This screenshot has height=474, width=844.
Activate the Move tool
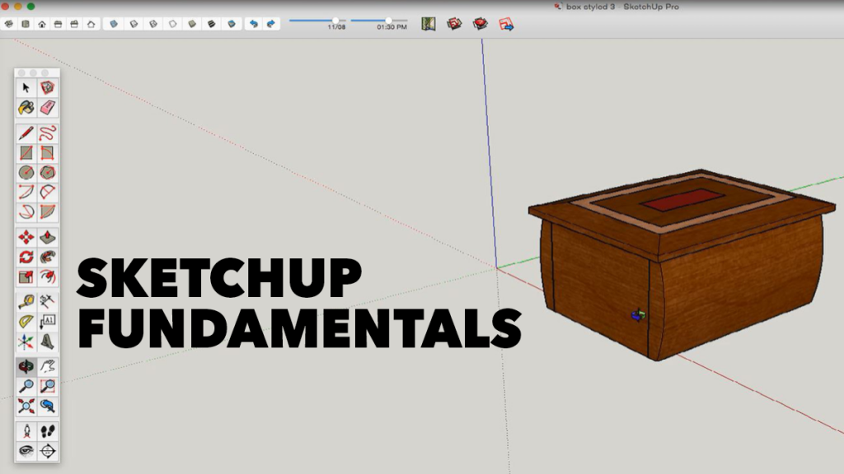click(x=26, y=237)
